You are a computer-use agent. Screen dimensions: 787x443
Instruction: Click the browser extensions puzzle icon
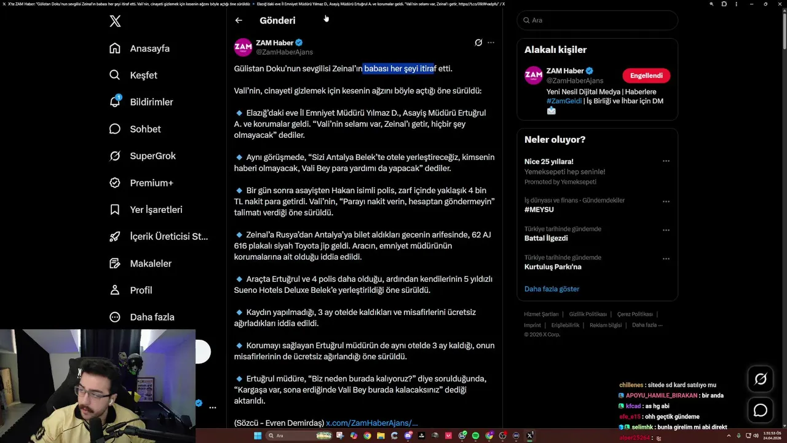[724, 4]
